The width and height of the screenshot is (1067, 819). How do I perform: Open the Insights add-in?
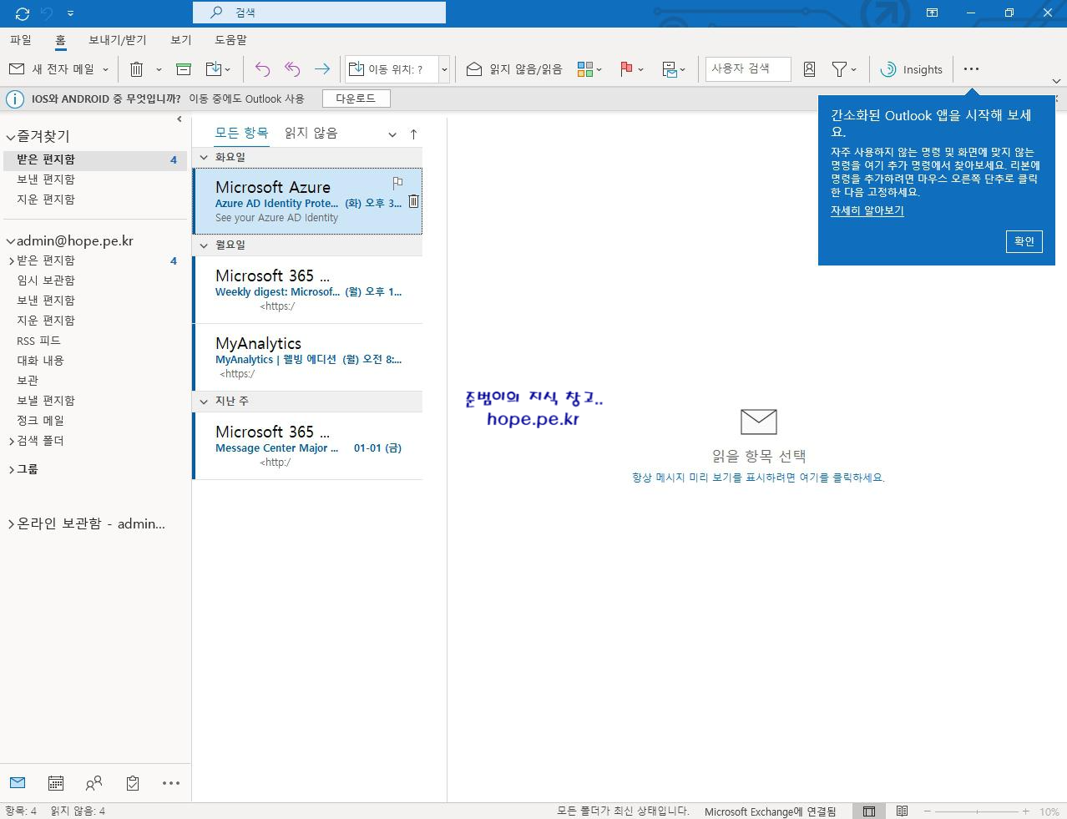(911, 69)
